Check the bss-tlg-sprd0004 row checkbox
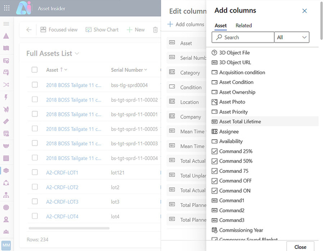Viewport: 324px width, 251px height. [x=35, y=85]
